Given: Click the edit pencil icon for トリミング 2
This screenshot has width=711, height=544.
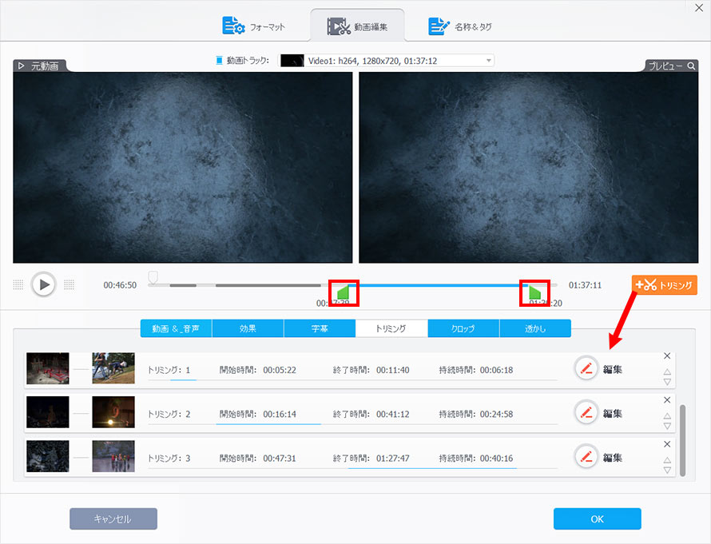Looking at the screenshot, I should [x=586, y=413].
